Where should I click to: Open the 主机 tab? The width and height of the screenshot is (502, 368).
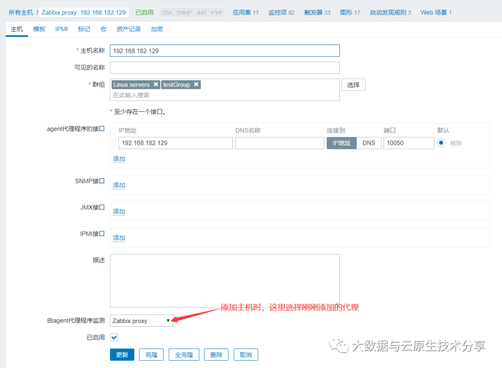(17, 29)
